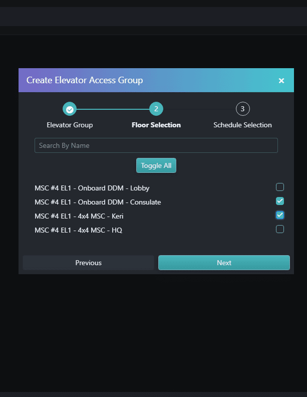The width and height of the screenshot is (307, 397).
Task: Go back with the Previous button
Action: coord(88,263)
